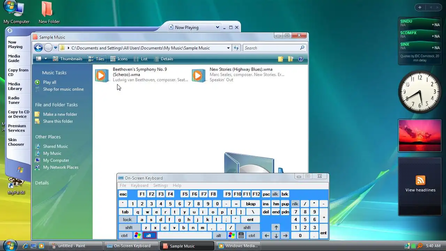The height and width of the screenshot is (251, 446).
Task: Click Play all under Music Tasks
Action: [49, 82]
